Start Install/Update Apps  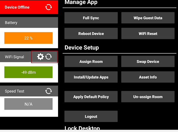tap(91, 77)
